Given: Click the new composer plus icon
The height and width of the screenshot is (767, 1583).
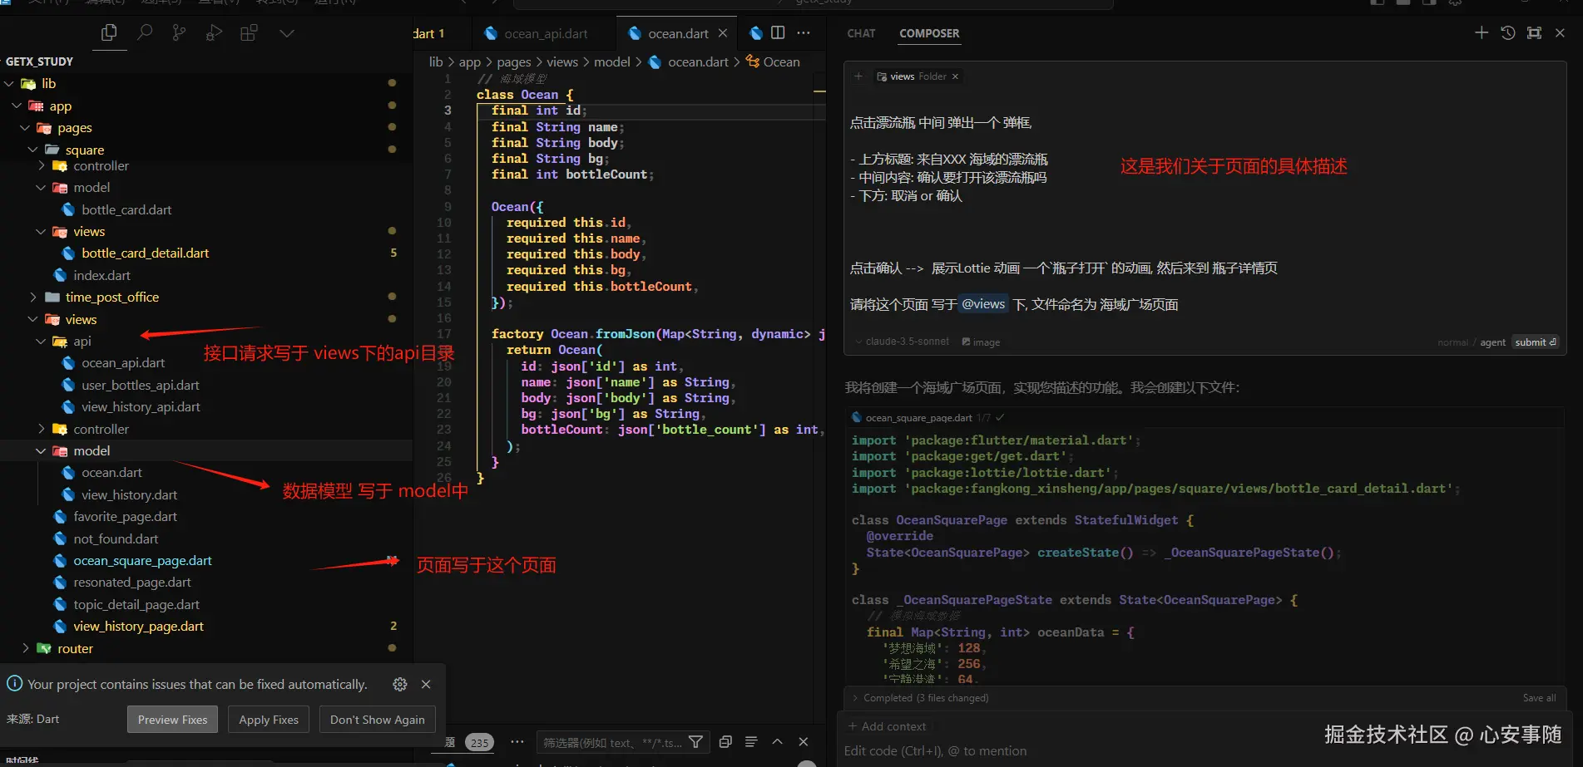Looking at the screenshot, I should click(x=1481, y=33).
